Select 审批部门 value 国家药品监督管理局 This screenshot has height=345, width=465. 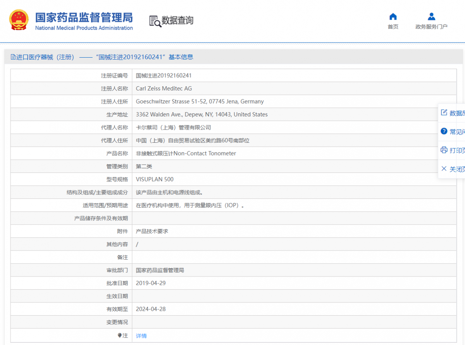tap(160, 270)
